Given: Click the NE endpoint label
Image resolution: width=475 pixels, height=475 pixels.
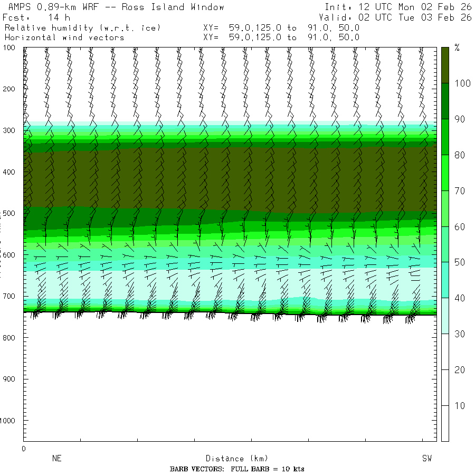Looking at the screenshot, I should pyautogui.click(x=57, y=458).
